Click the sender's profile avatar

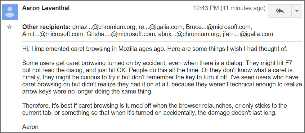coord(10,11)
